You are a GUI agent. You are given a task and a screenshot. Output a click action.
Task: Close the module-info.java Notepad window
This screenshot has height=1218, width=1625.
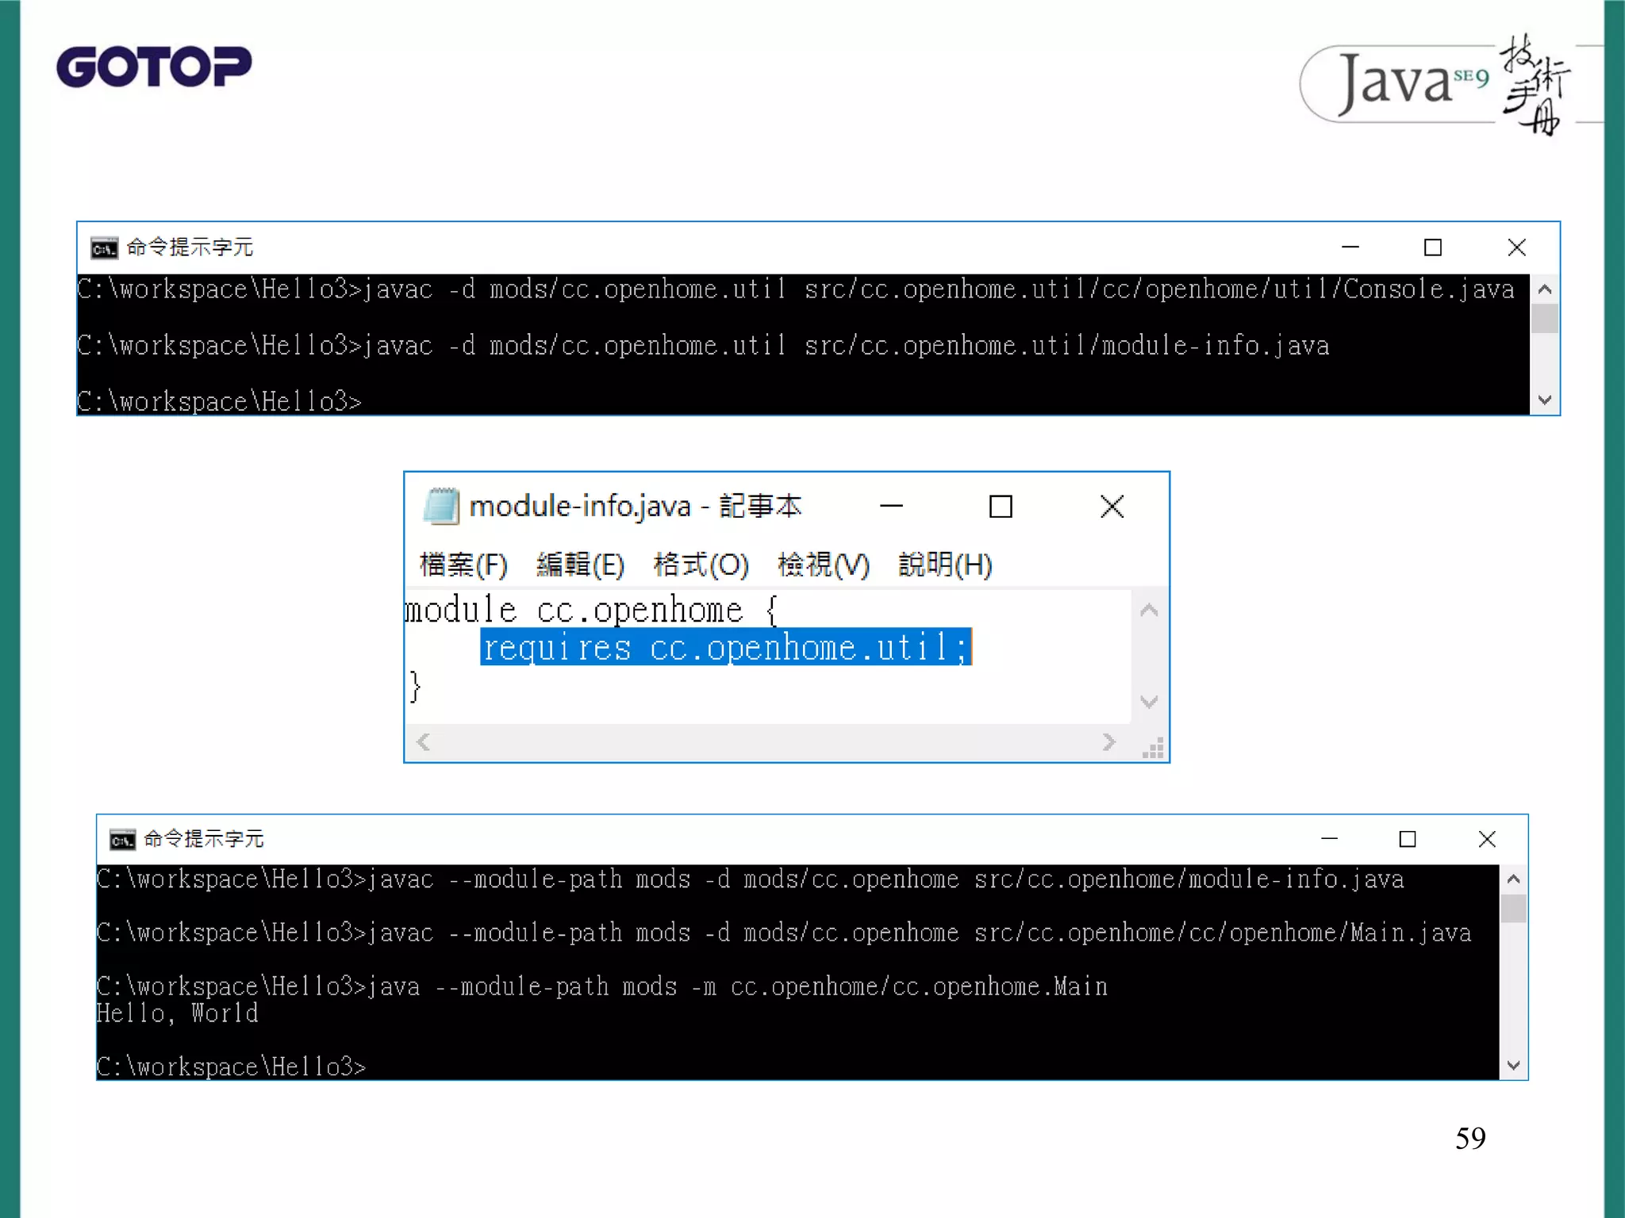click(x=1112, y=507)
